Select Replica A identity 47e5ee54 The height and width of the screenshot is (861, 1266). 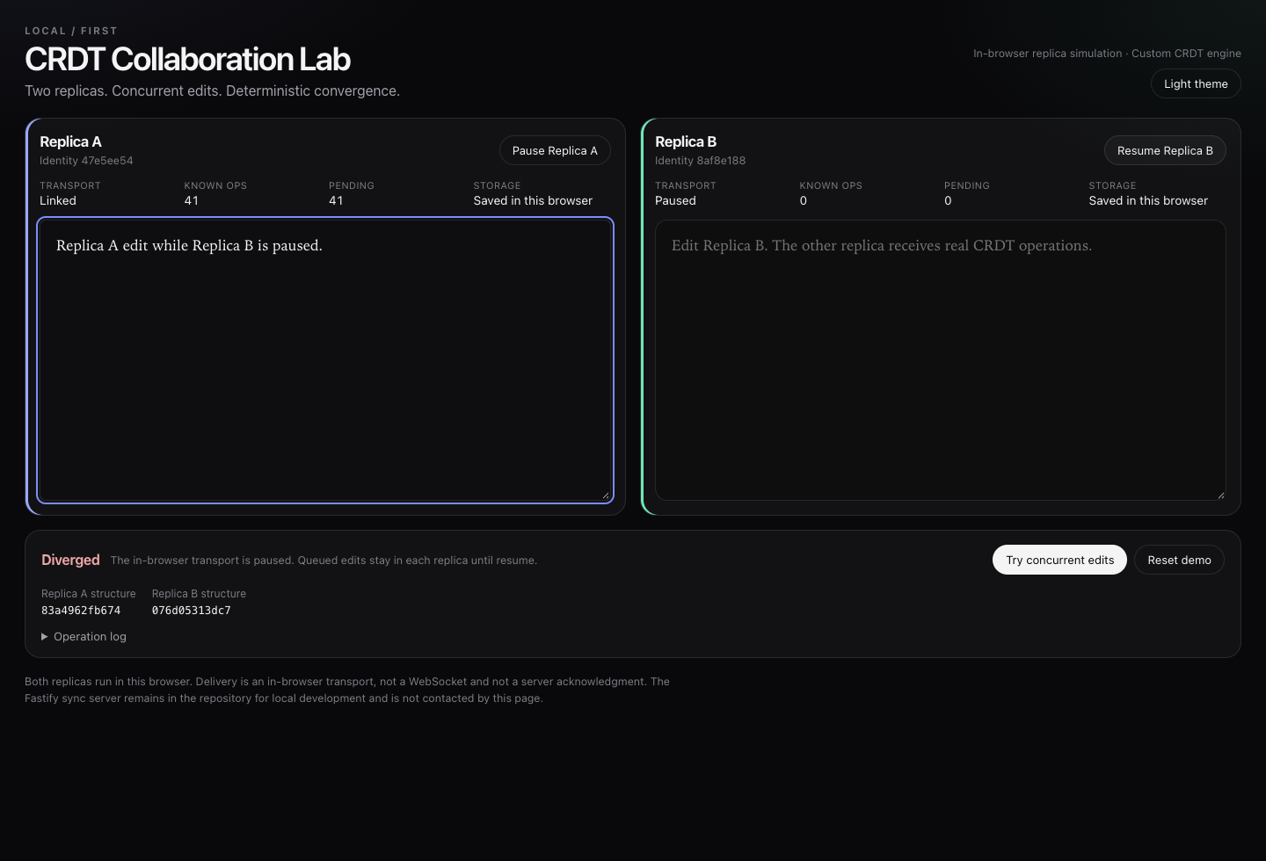pos(86,161)
